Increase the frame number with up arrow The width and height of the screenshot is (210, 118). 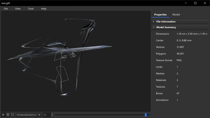click(x=52, y=114)
